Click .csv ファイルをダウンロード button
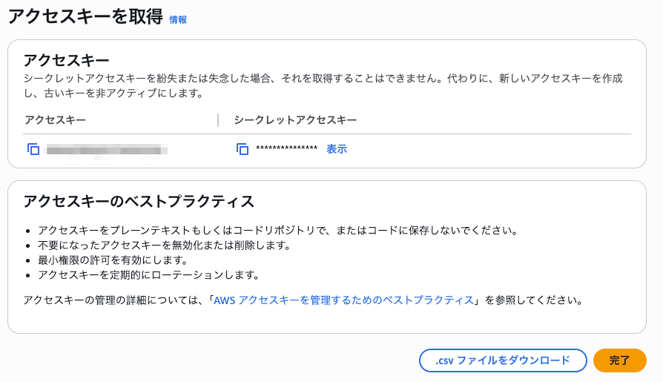Viewport: 663px width, 382px height. pyautogui.click(x=503, y=360)
